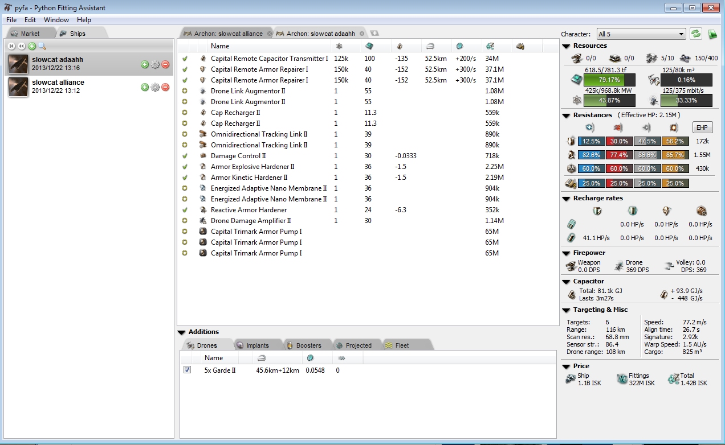Viewport: 725px width, 445px height.
Task: Click the explosive resistance column icon
Action: 674,127
